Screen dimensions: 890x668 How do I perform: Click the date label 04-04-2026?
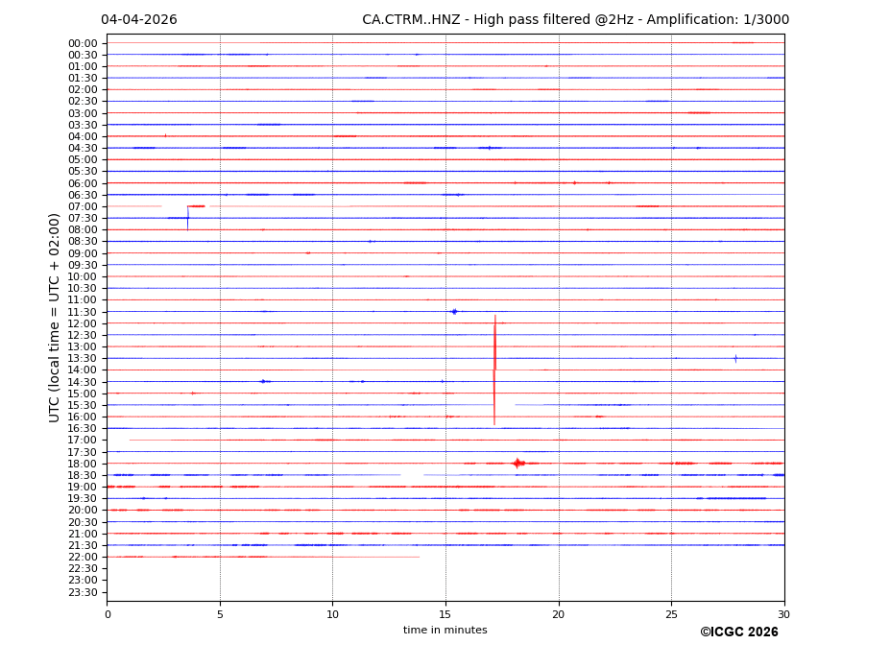tap(139, 20)
